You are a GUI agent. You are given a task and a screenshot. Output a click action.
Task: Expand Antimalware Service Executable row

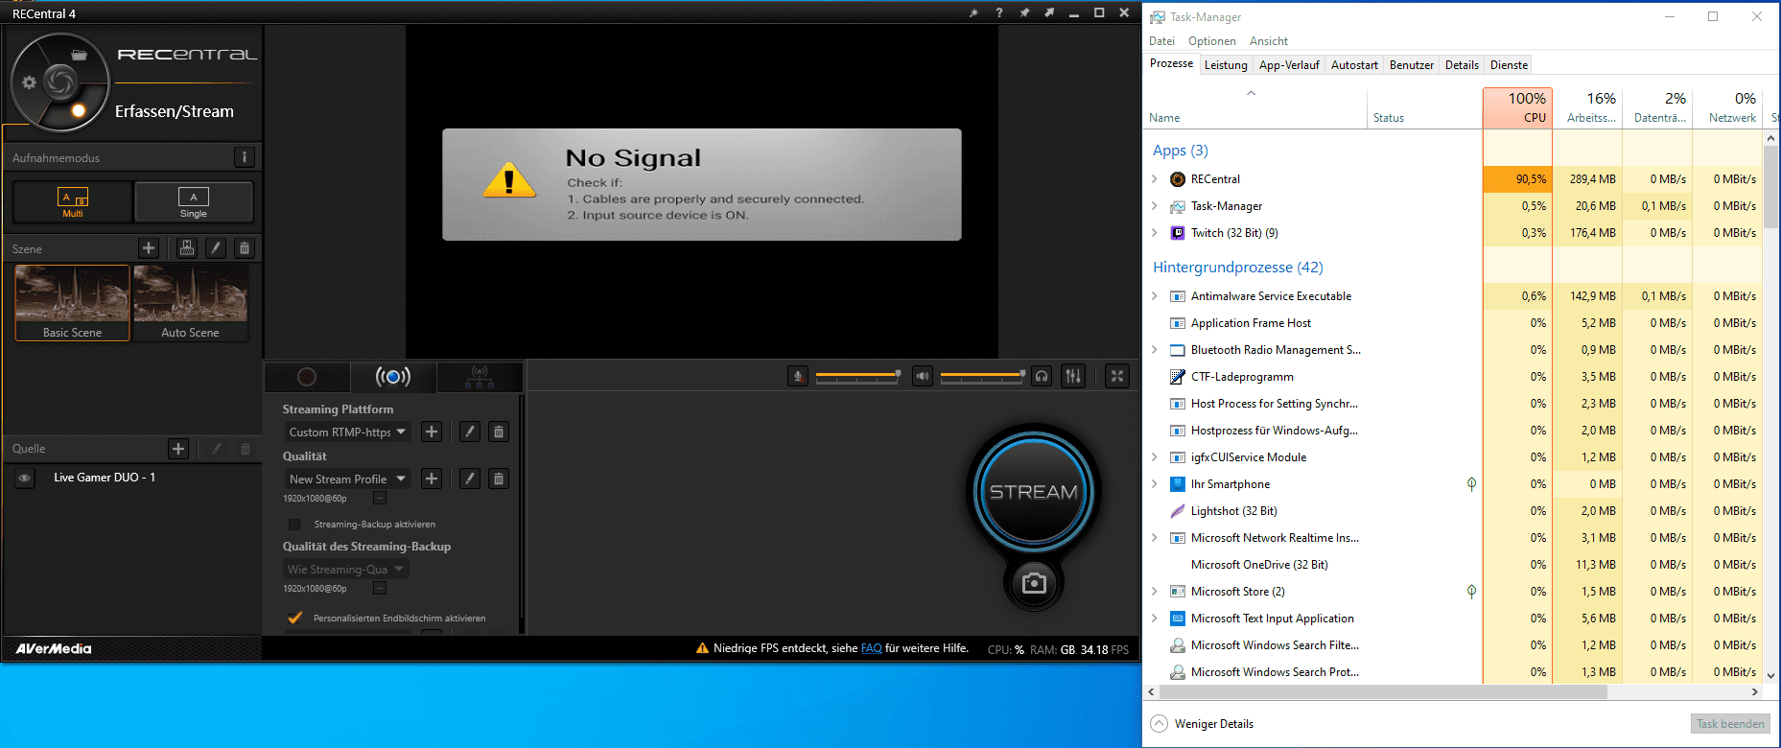[1155, 296]
